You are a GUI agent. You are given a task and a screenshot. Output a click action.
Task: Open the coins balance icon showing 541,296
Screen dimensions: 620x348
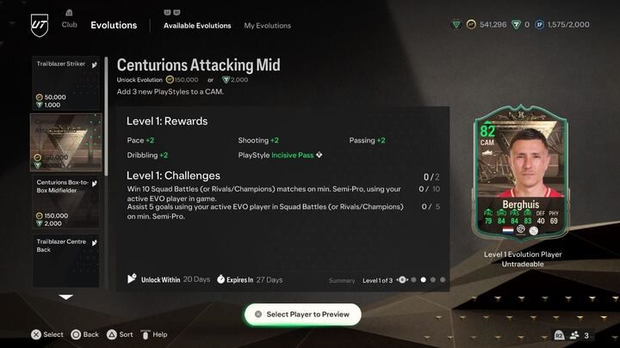[x=471, y=24]
